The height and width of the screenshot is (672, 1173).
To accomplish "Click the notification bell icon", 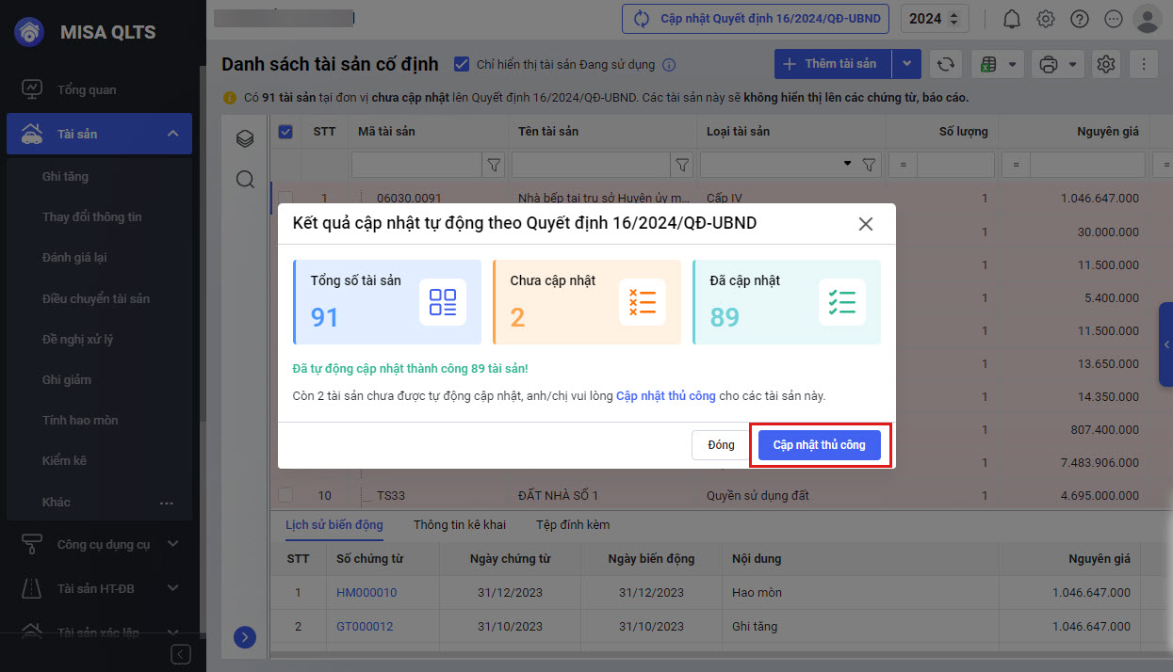I will (x=1012, y=19).
